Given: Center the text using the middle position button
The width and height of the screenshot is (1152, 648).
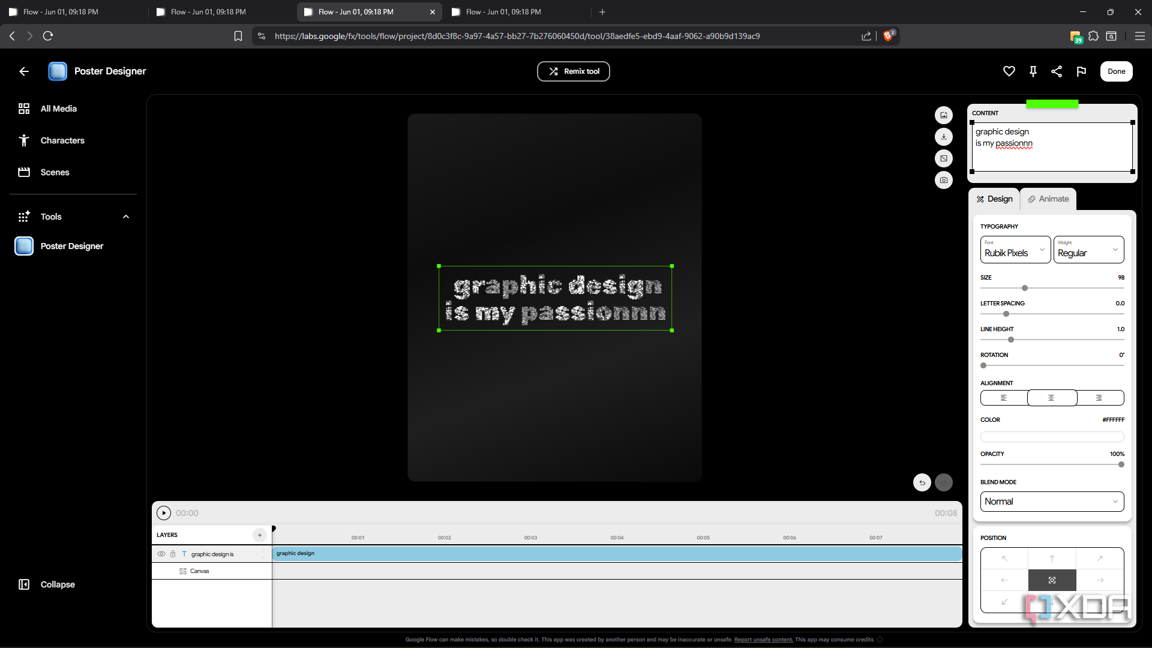Looking at the screenshot, I should point(1052,580).
